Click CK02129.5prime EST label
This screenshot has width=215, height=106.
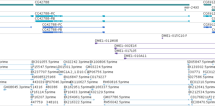click(x=102, y=92)
